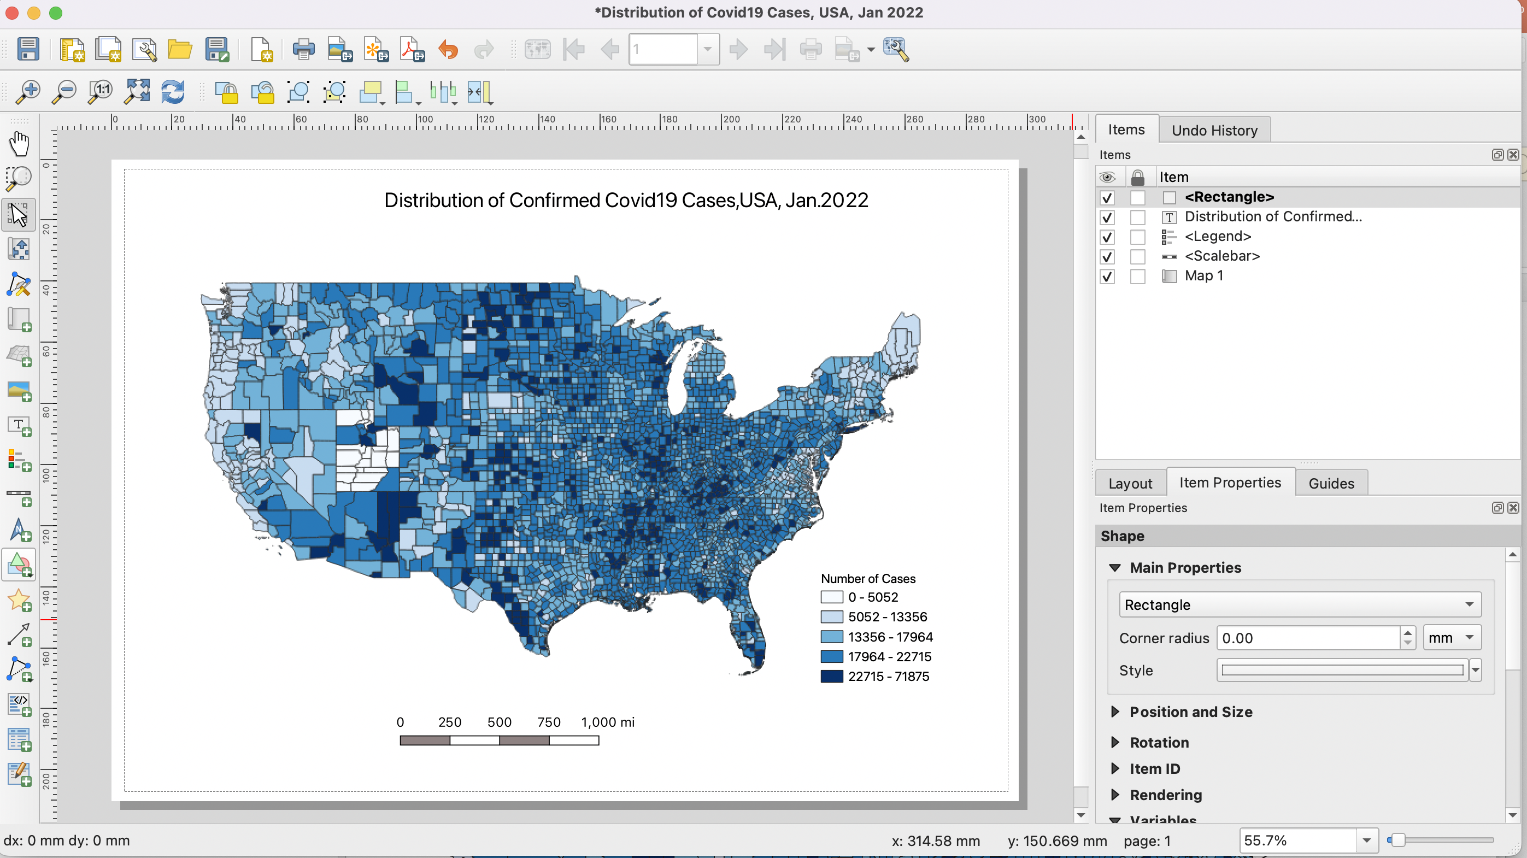Image resolution: width=1527 pixels, height=858 pixels.
Task: Zoom to 100% with 1:1 icon
Action: (100, 92)
